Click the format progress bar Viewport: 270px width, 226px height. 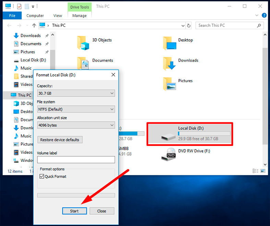(x=76, y=195)
